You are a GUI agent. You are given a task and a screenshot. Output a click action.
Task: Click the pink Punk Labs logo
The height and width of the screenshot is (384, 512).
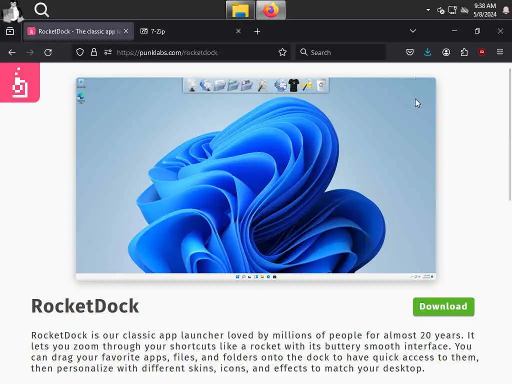(20, 82)
